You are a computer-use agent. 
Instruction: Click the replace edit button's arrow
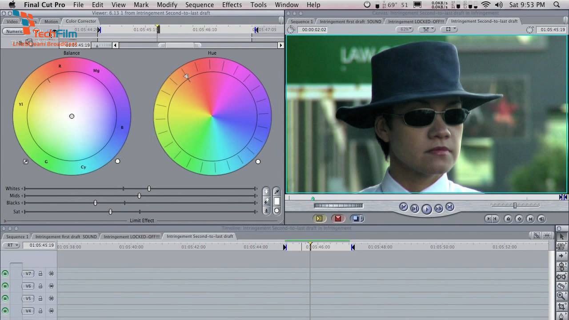pos(362,218)
